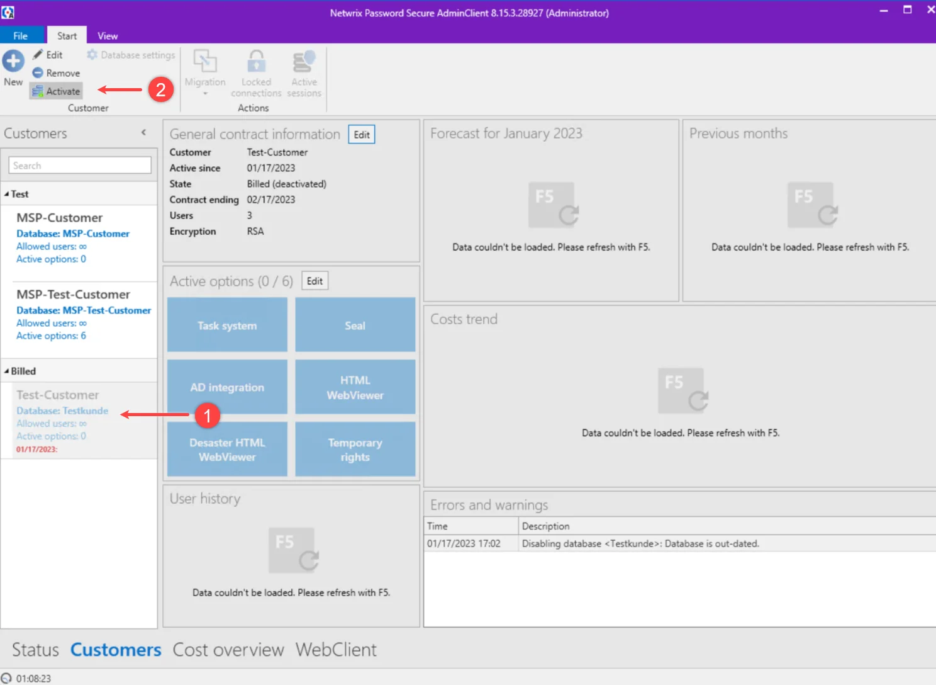936x685 pixels.
Task: Click the Remove customer icon
Action: 38,73
